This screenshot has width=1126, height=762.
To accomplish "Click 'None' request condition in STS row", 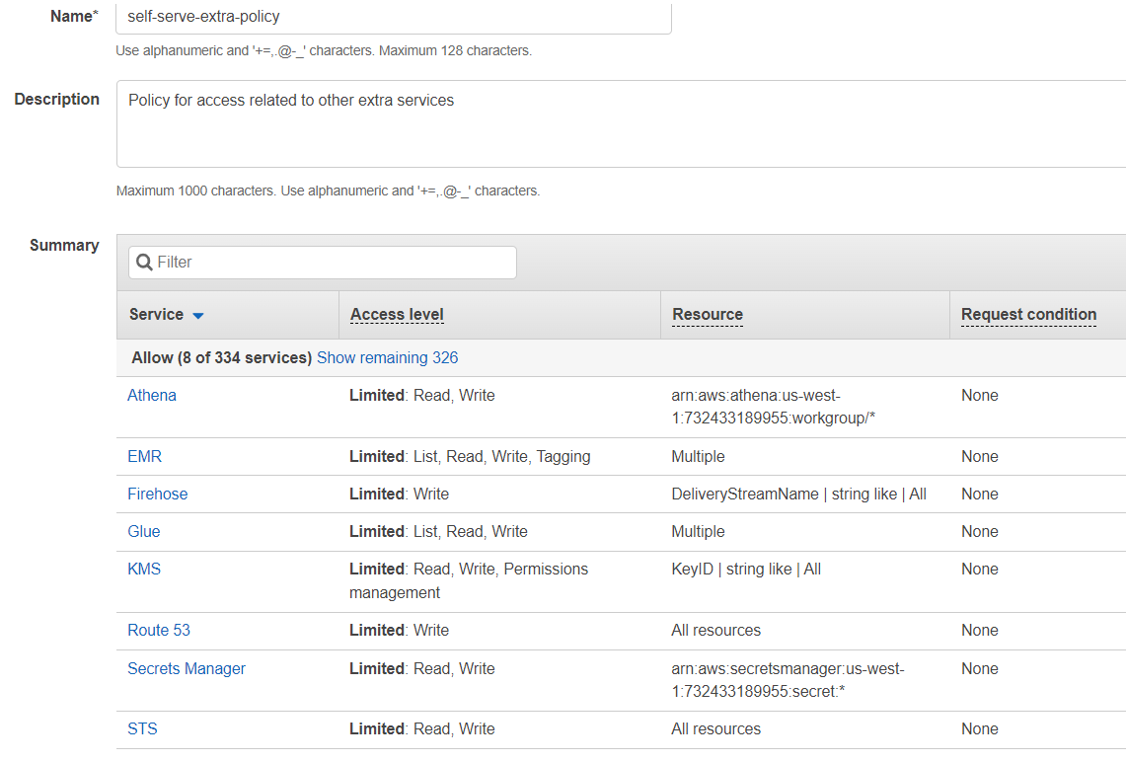I will point(980,729).
